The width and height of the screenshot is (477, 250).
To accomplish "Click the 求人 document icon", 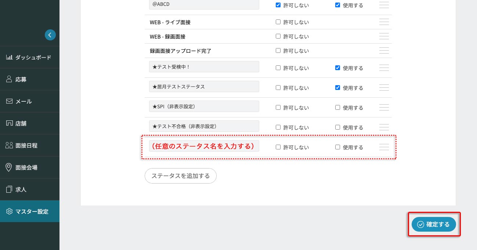I will [9, 189].
